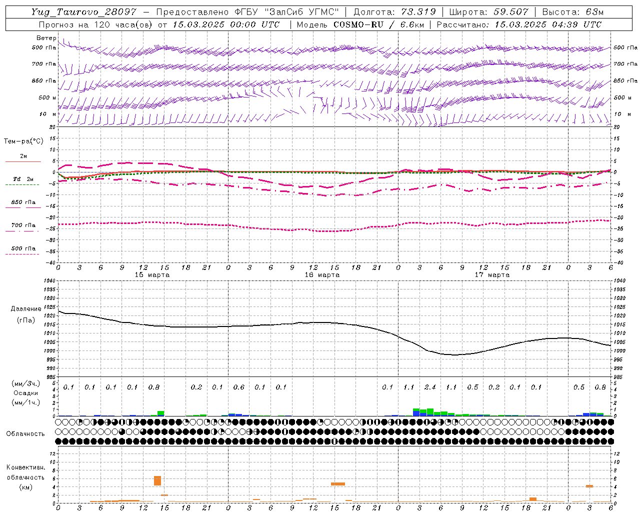640x512 pixels.
Task: Click the forecast start time 00:00 UTC
Action: click(255, 24)
